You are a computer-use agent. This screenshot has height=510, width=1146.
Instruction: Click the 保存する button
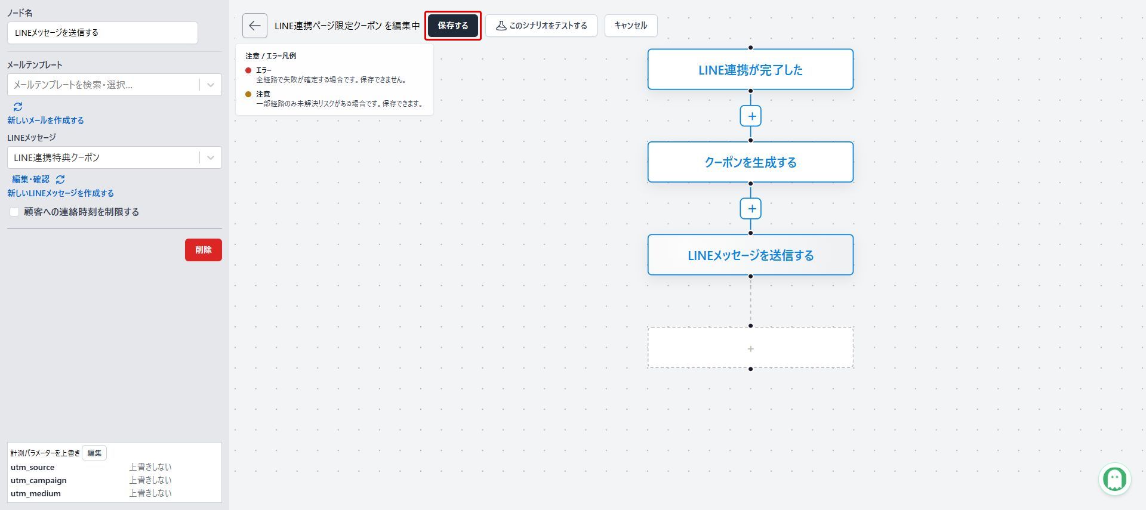[453, 26]
